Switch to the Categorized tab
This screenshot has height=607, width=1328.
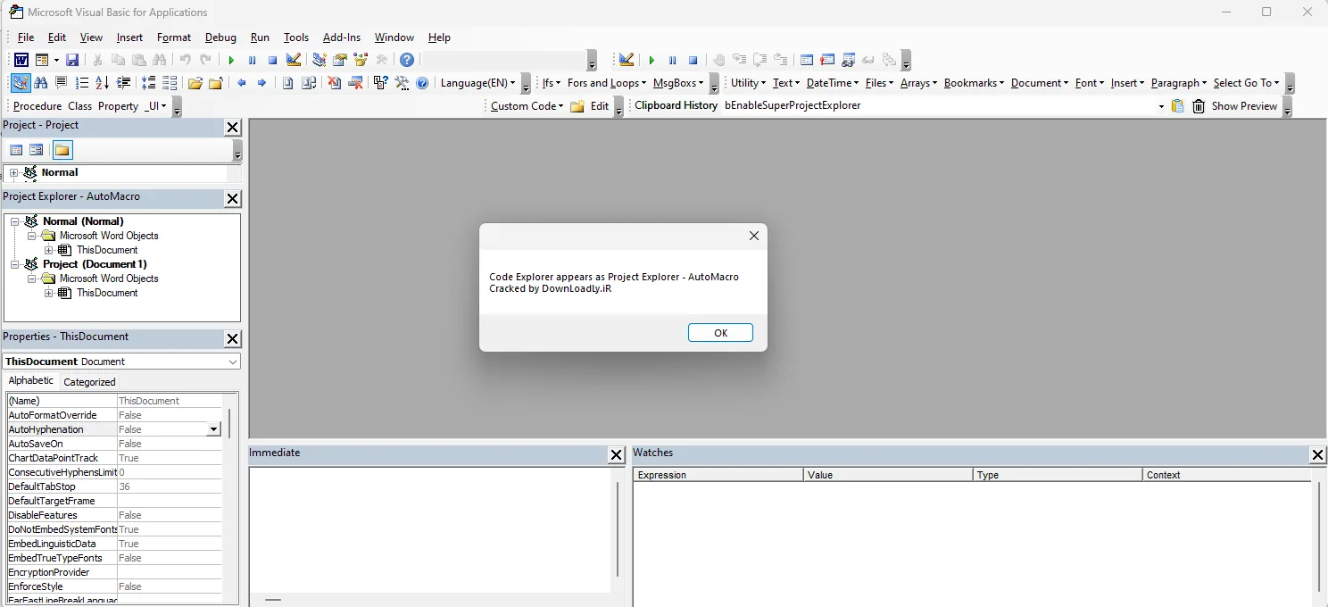tap(89, 382)
